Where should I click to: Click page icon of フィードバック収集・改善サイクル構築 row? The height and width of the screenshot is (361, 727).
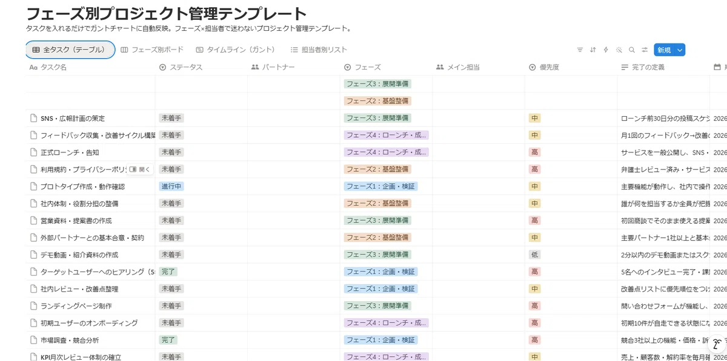pos(34,135)
